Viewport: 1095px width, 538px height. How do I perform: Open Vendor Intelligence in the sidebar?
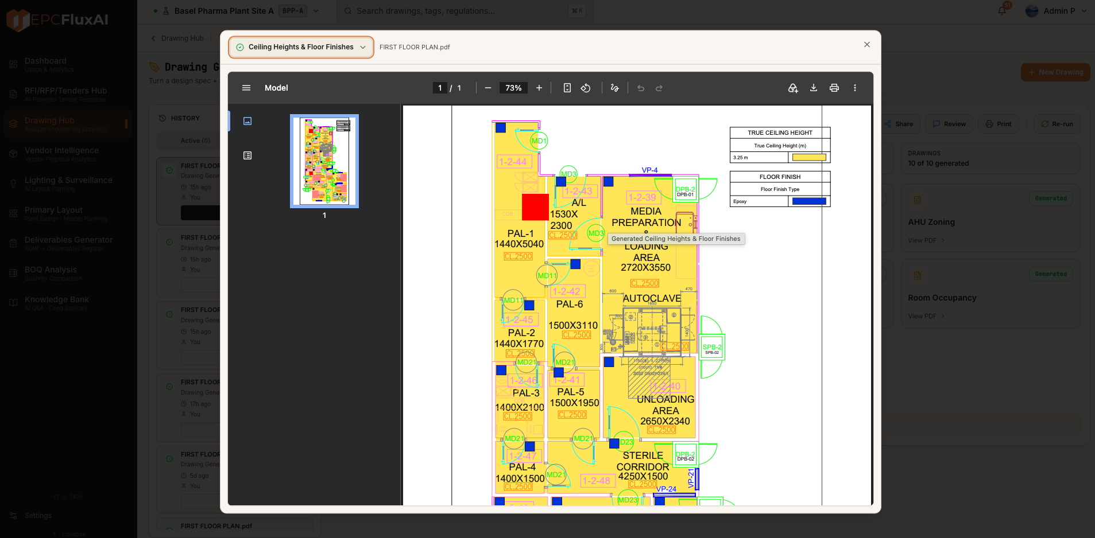tap(68, 154)
